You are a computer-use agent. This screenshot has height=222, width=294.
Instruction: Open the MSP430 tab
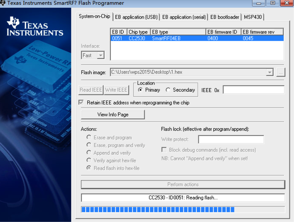253,17
